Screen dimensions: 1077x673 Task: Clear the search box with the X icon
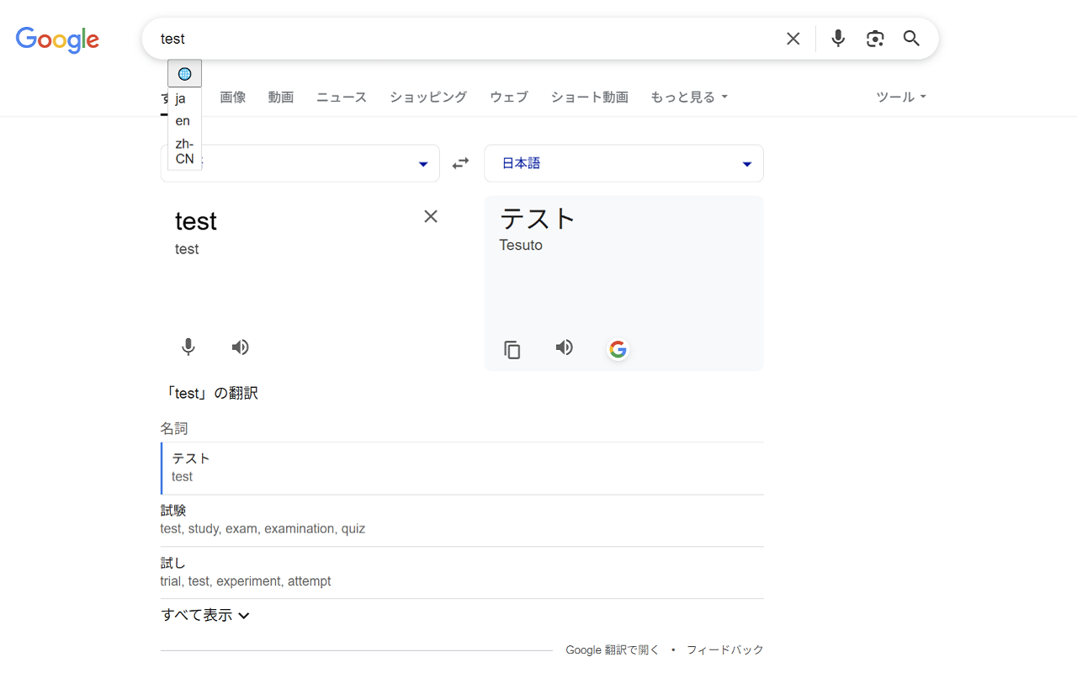pyautogui.click(x=793, y=39)
